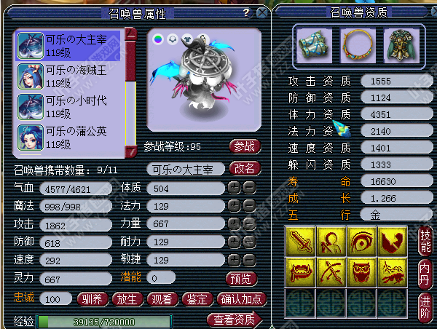Decrease 力量 with minus button
This screenshot has height=329, width=437.
point(249,223)
